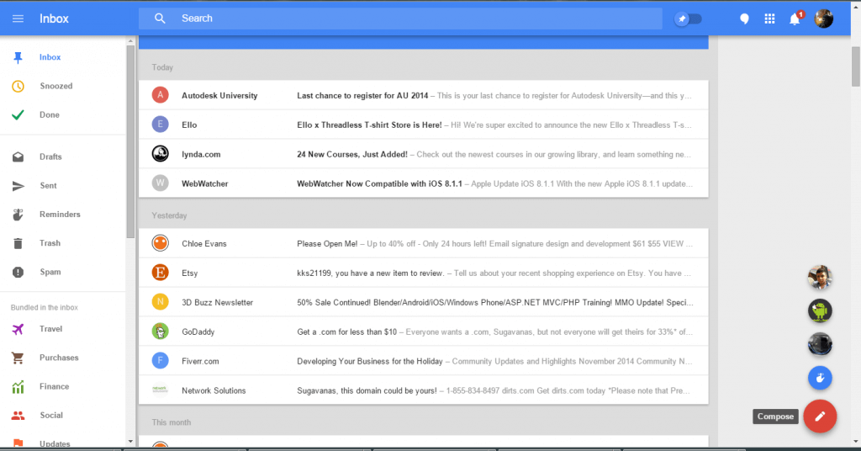View notifications bell with badge
Screen dimensions: 861x451
[x=796, y=19]
